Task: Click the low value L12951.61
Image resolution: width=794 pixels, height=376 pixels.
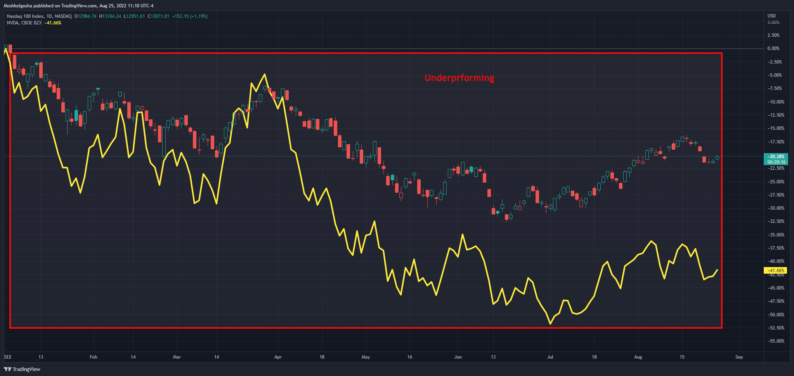Action: [135, 16]
